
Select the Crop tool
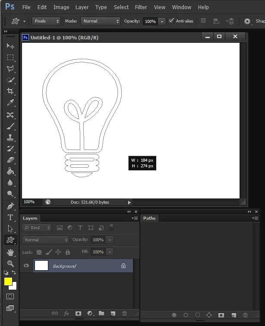tap(10, 91)
